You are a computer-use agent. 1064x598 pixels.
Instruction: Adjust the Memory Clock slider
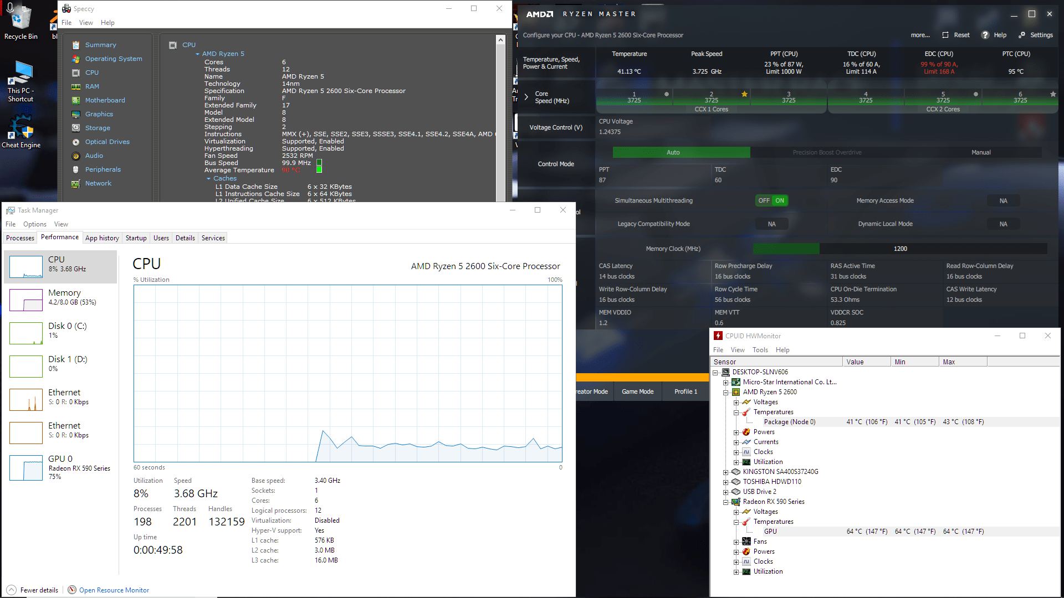point(820,249)
